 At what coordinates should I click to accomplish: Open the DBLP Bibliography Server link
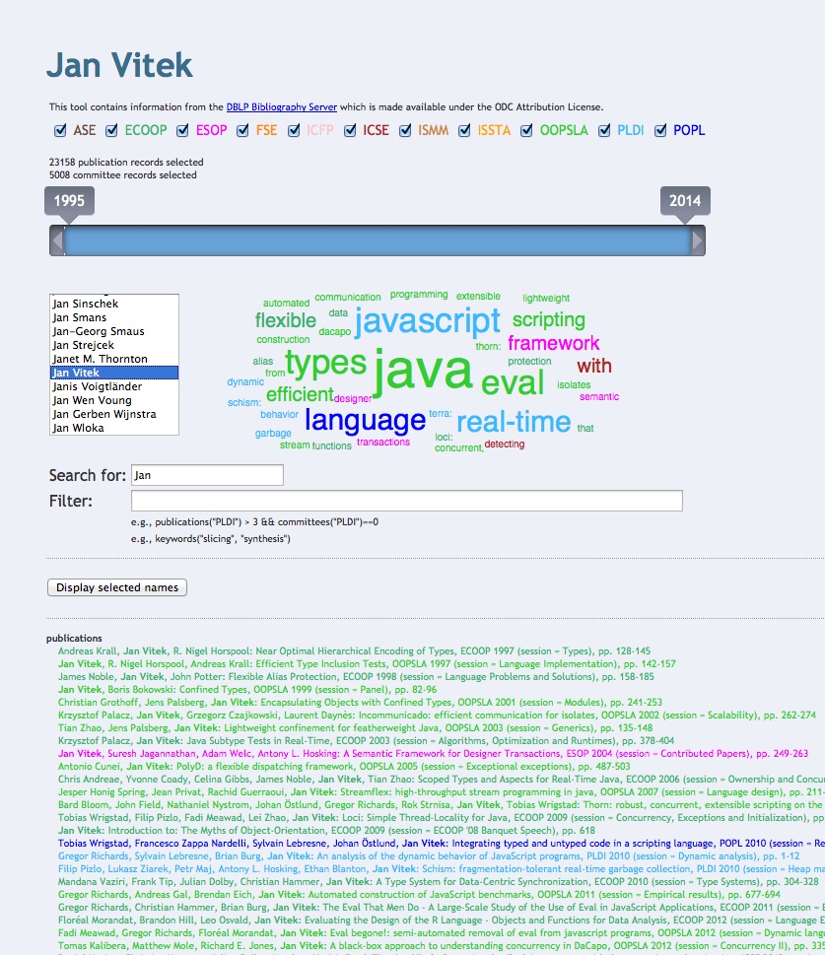(x=282, y=107)
